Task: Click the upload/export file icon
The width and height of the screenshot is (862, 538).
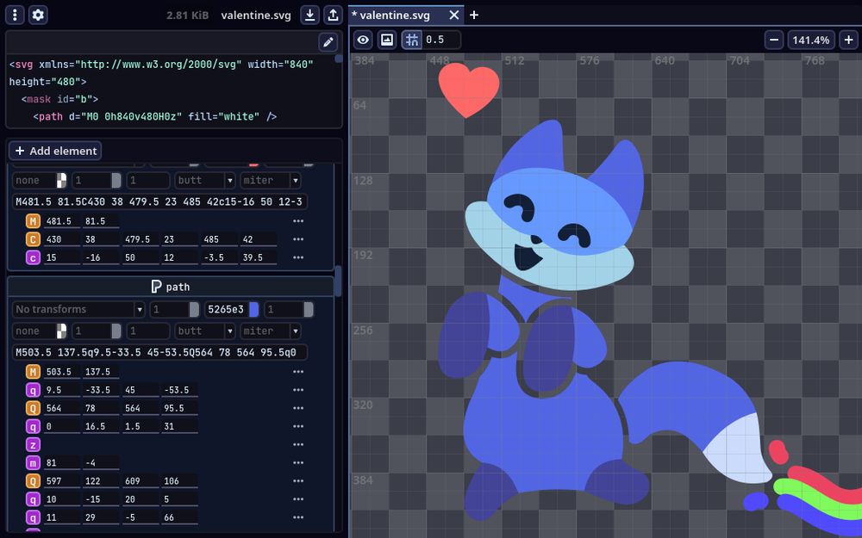Action: (x=333, y=15)
